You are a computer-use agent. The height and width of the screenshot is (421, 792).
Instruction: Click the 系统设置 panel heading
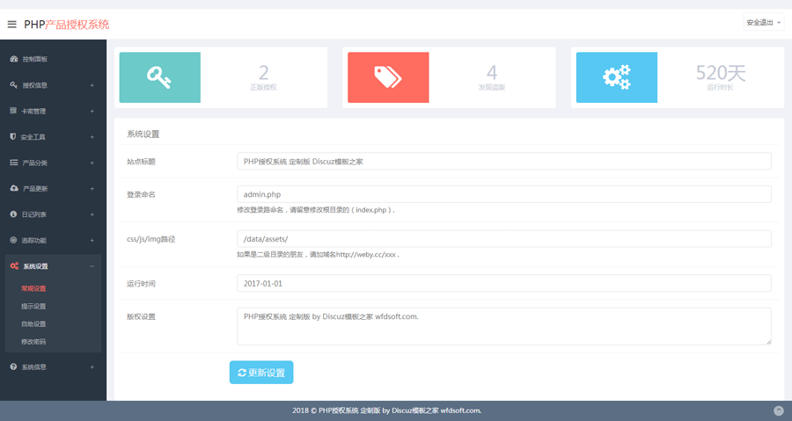143,134
